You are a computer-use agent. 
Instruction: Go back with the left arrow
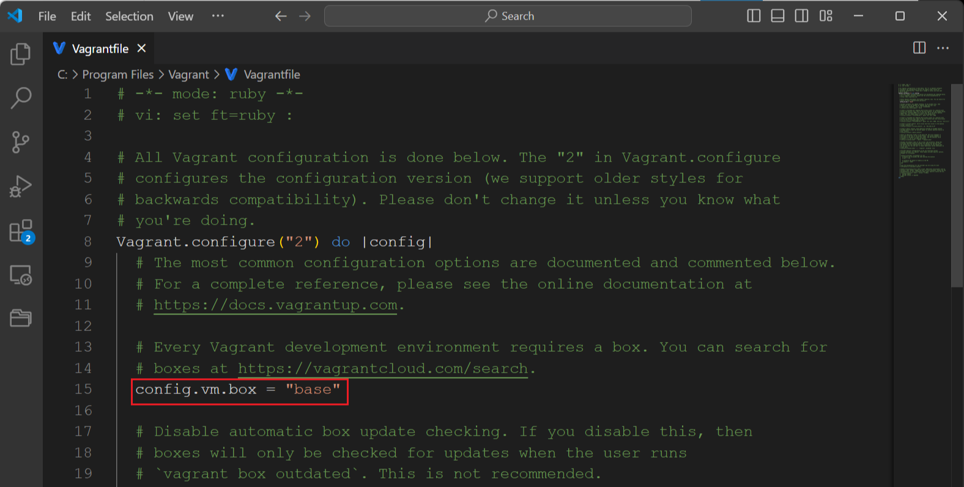tap(281, 16)
